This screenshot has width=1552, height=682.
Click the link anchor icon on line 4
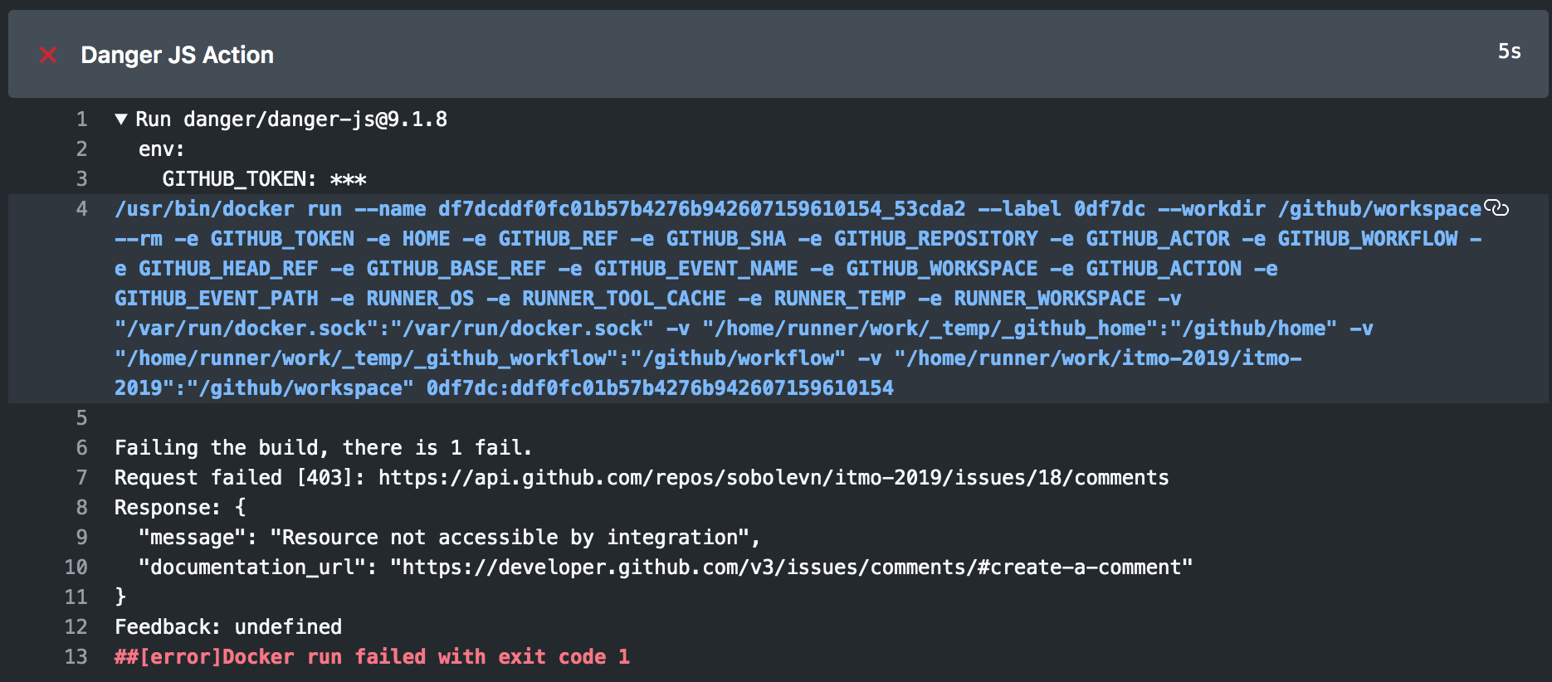(1499, 209)
